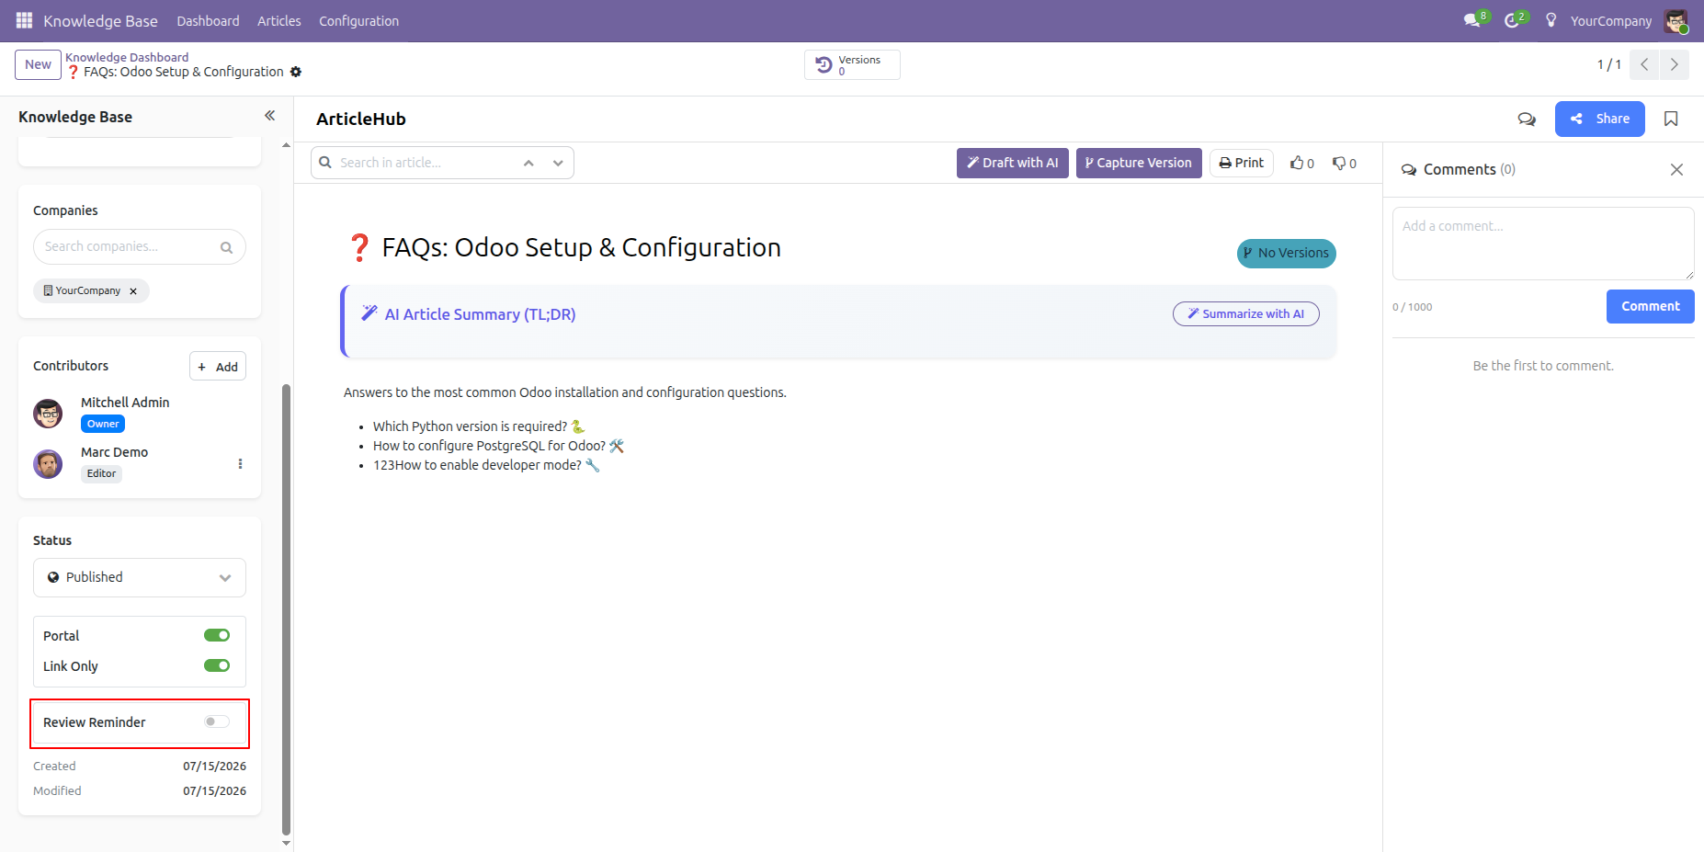1704x852 pixels.
Task: Remove the YourCompany tag
Action: (133, 291)
